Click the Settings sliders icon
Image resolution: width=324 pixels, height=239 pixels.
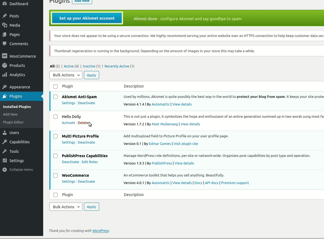(5, 161)
